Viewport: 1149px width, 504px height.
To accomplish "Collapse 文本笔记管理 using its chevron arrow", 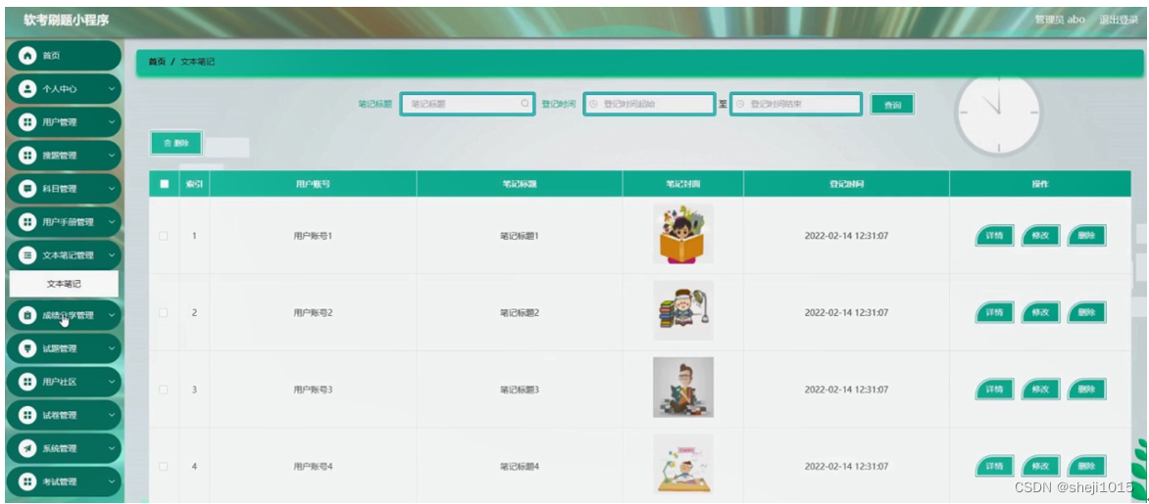I will coord(112,255).
